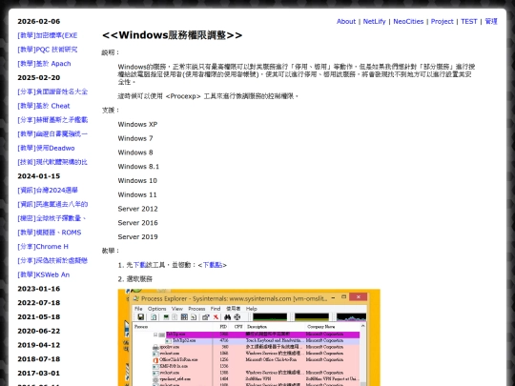Open the [教學]PQC 技術研究 article
This screenshot has height=386, width=515.
click(x=48, y=50)
